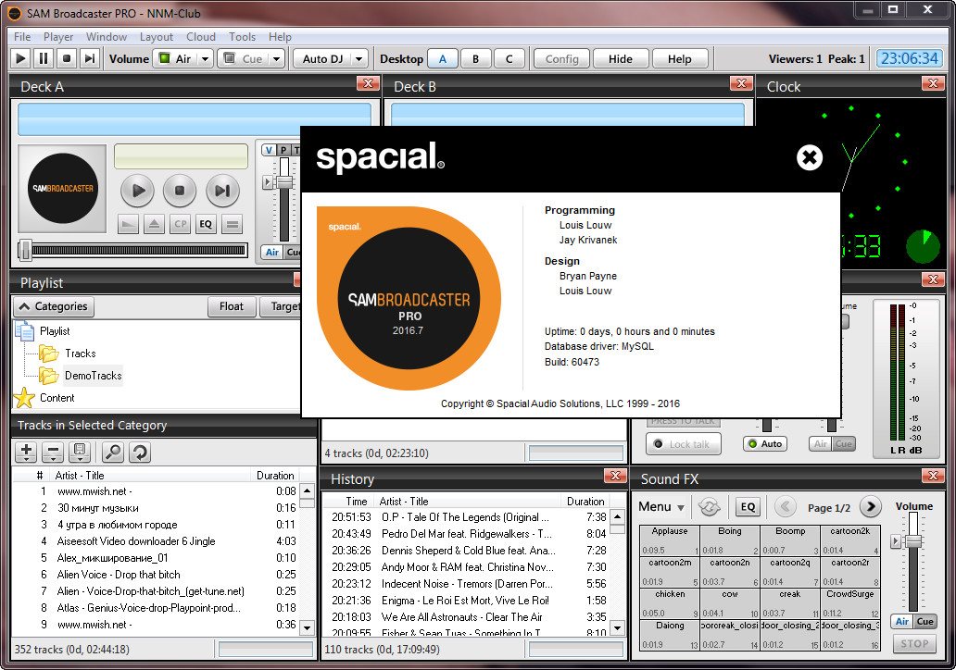Open the Sound FX EQ
The width and height of the screenshot is (956, 670).
coord(748,506)
